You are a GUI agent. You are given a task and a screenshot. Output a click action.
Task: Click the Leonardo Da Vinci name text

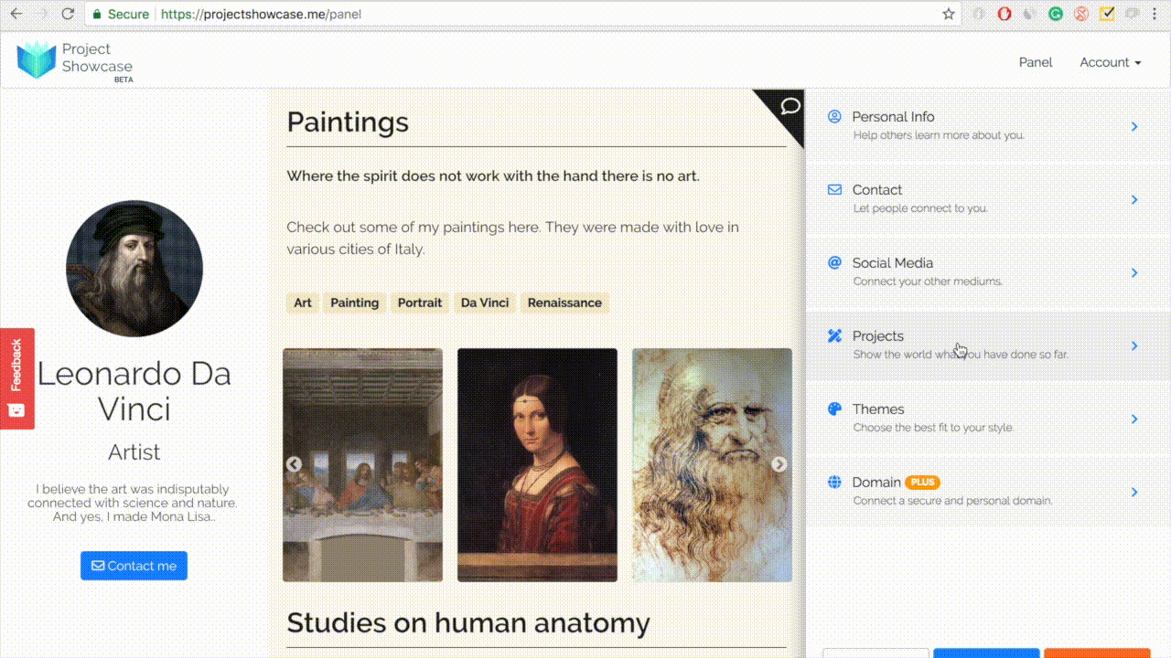(x=134, y=390)
